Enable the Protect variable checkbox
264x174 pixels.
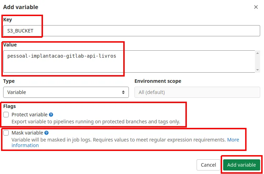(x=6, y=115)
